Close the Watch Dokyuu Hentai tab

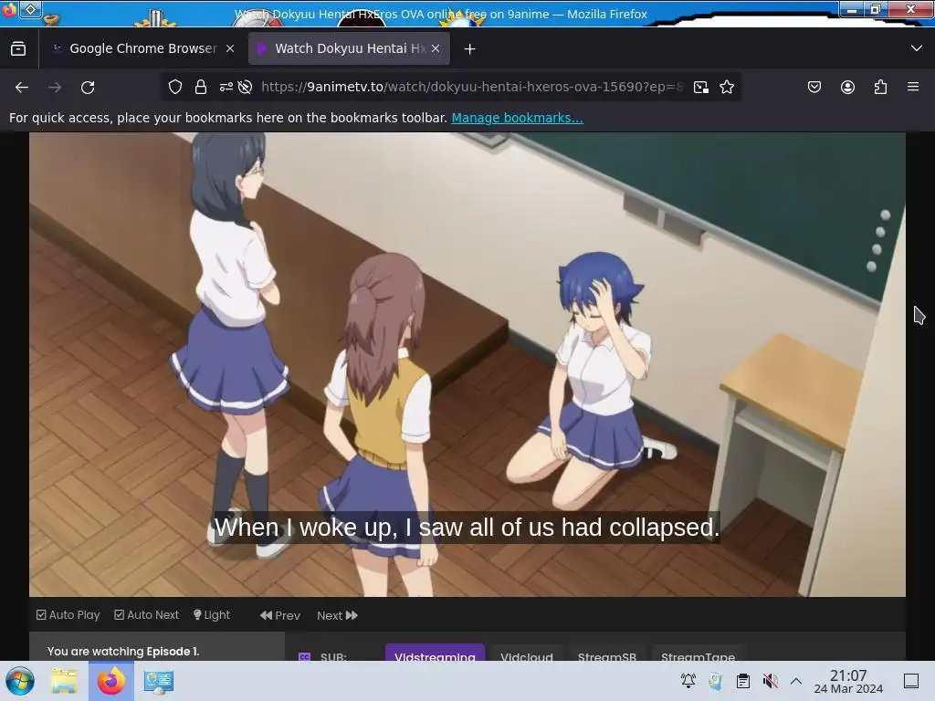[x=436, y=49]
